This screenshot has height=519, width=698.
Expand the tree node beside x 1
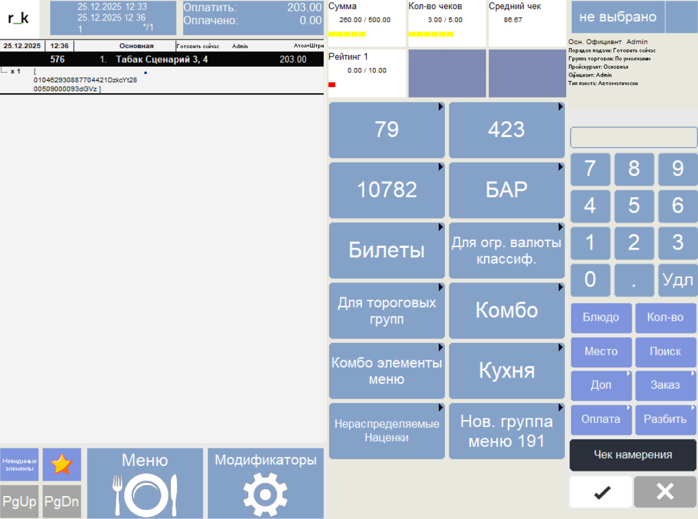click(4, 72)
